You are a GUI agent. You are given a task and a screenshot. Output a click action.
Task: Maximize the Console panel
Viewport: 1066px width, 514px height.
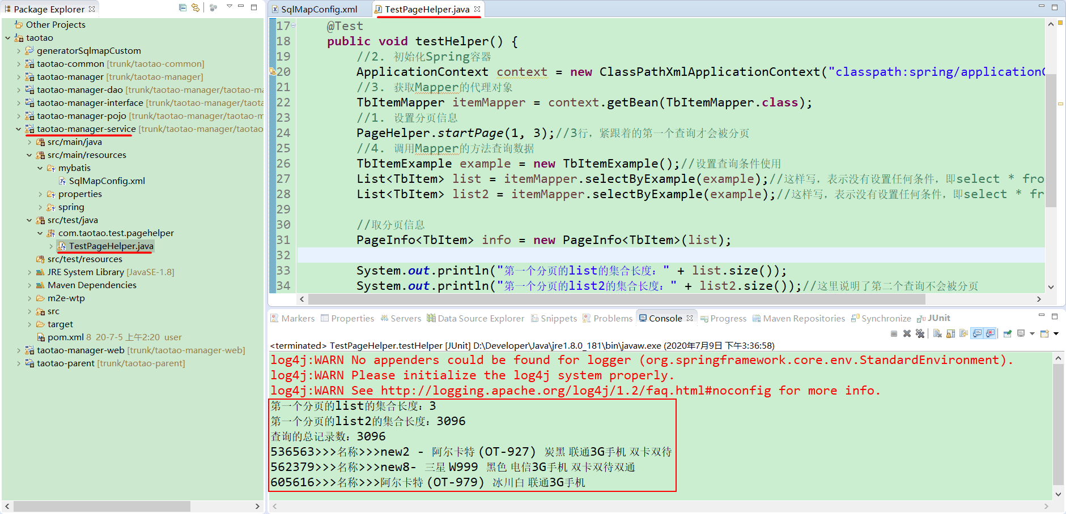coord(1055,316)
